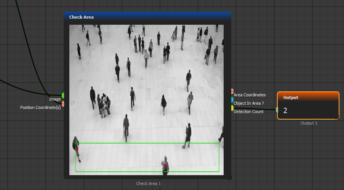This screenshot has width=344, height=190.
Task: Select the yellow Detection Count output port
Action: coord(232,108)
